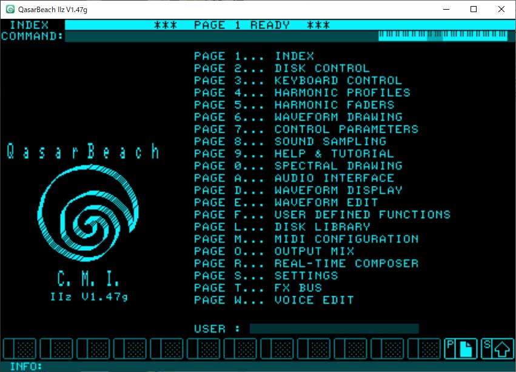The image size is (516, 372).
Task: Click the mini piano keyboard display
Action: pos(443,36)
